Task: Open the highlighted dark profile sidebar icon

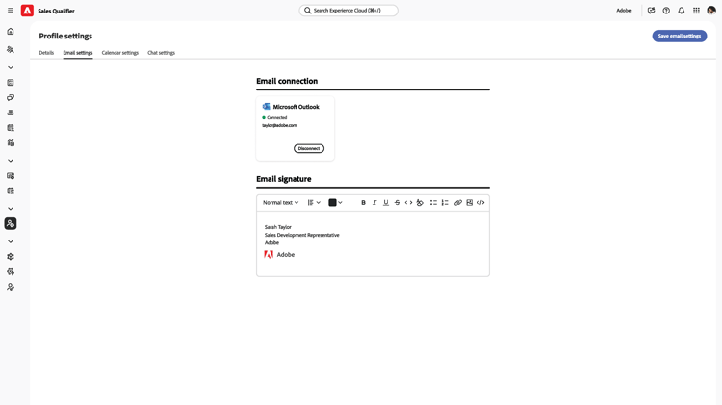Action: (11, 224)
